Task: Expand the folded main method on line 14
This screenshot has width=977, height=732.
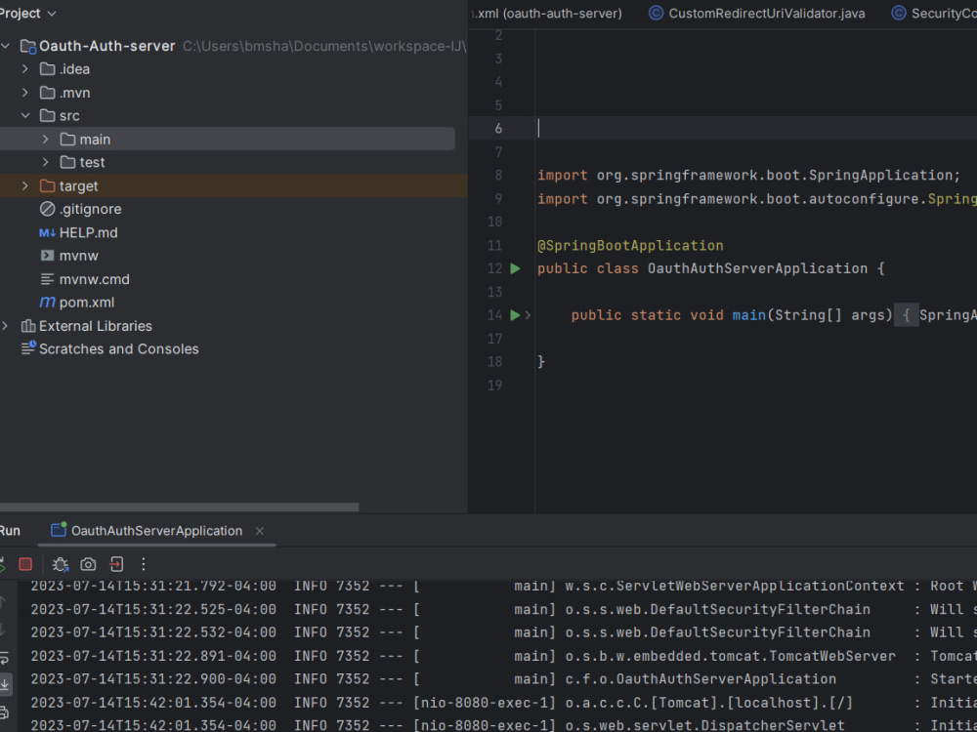Action: click(x=528, y=315)
